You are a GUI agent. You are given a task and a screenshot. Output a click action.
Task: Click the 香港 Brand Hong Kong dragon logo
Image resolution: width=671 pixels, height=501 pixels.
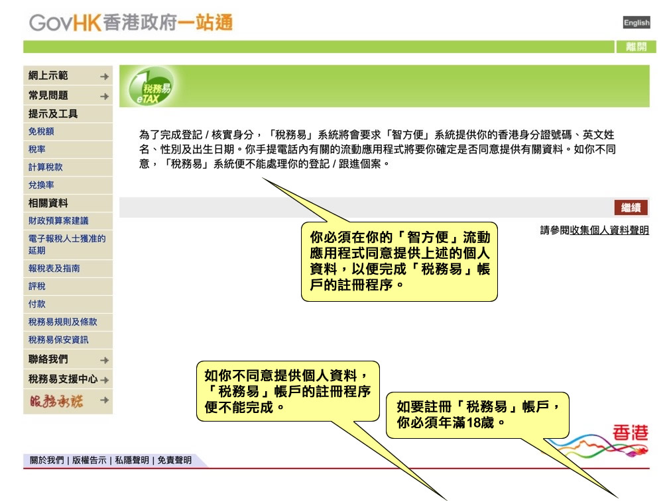tap(599, 441)
